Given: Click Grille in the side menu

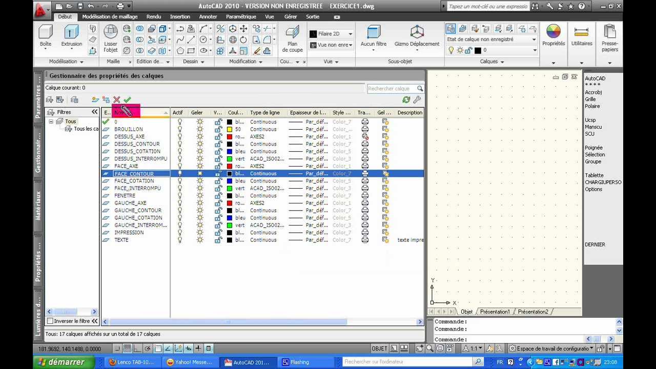Looking at the screenshot, I should pyautogui.click(x=590, y=99).
